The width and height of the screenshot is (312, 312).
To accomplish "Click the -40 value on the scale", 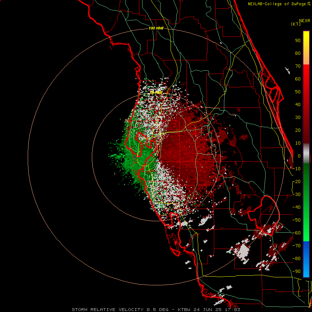I will [x=296, y=207].
